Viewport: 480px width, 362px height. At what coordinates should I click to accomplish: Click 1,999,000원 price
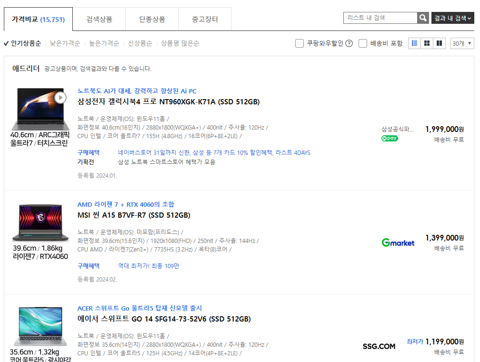click(444, 129)
